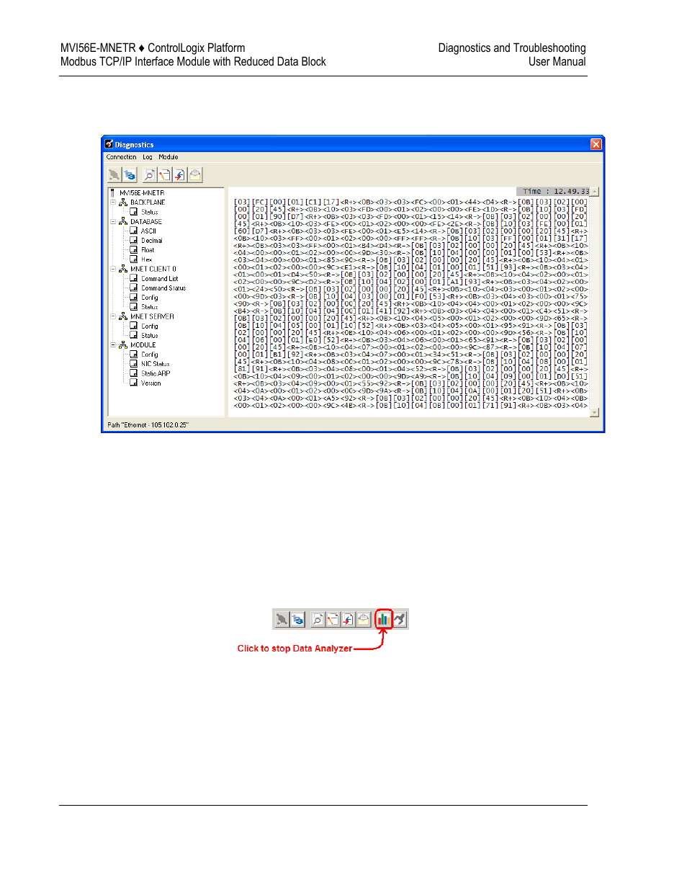The image size is (687, 890).
Task: Click the pencil page icon in lower toolbar strip
Action: click(x=333, y=619)
